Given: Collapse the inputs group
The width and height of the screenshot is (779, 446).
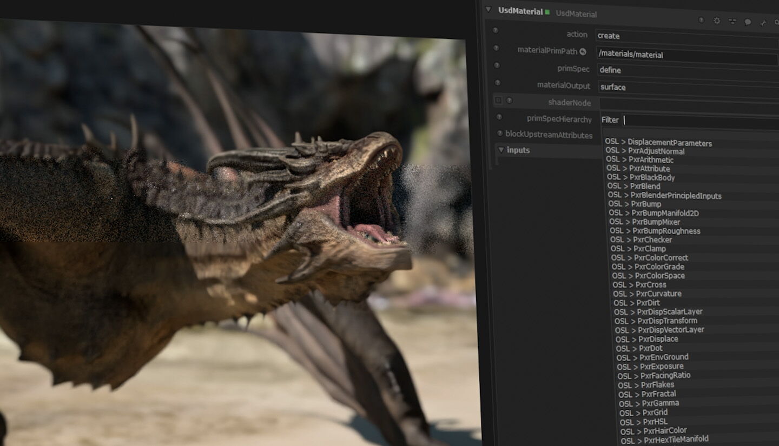Looking at the screenshot, I should coord(501,150).
